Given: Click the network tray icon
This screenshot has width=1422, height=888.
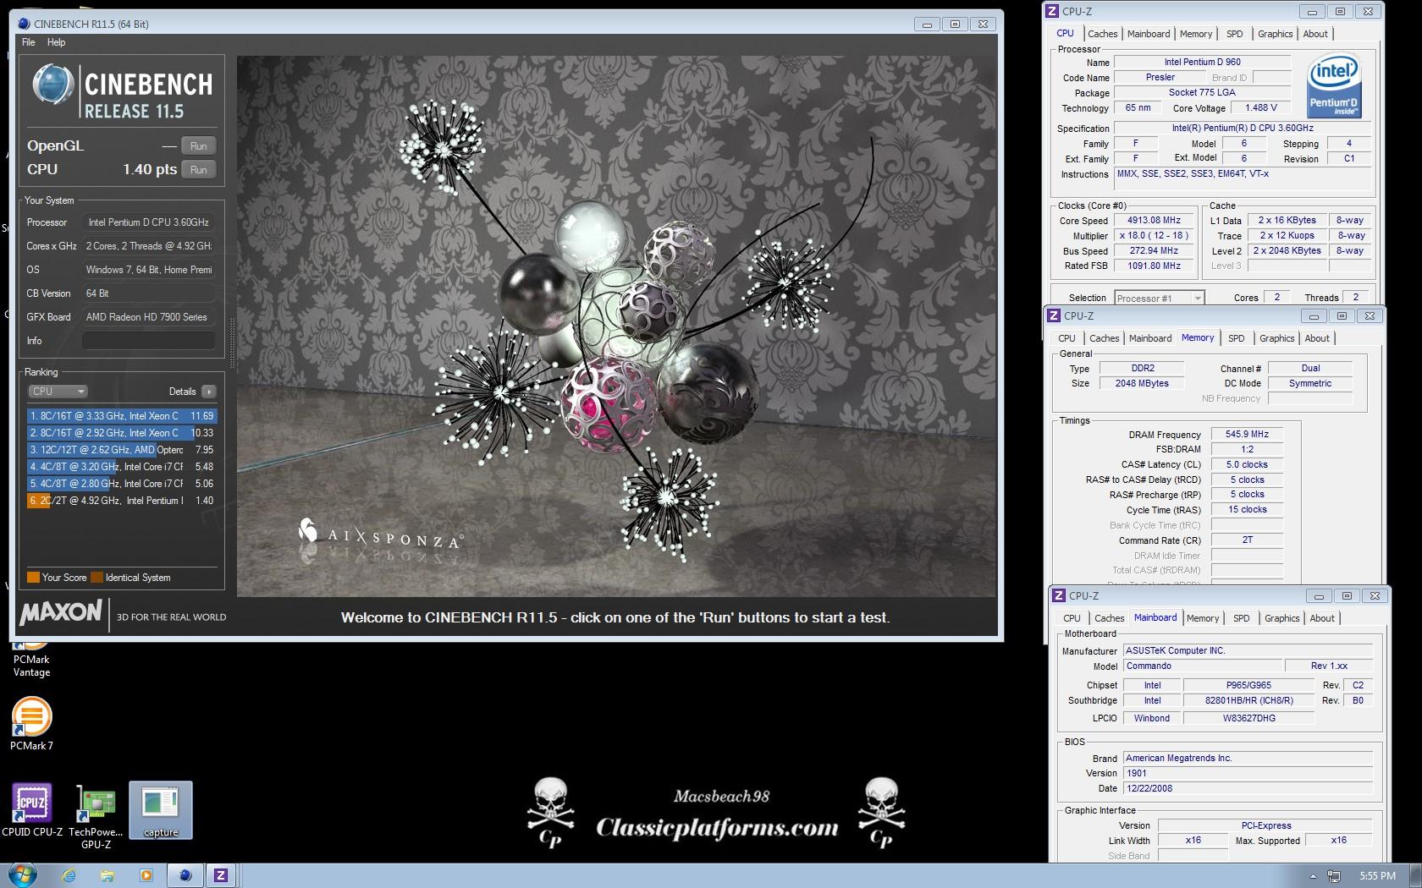Looking at the screenshot, I should point(1334,876).
